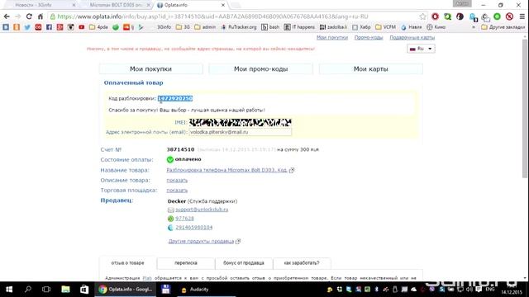Select переписка tab
Screen dimensions: 529x297
pos(186,263)
